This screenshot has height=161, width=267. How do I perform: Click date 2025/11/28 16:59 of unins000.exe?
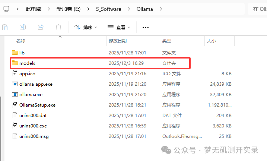[x=127, y=126]
